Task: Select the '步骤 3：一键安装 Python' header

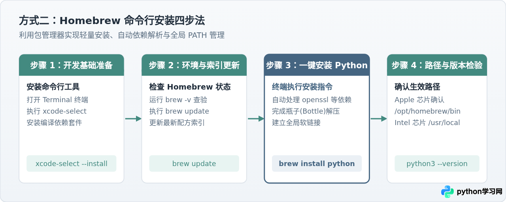Action: pyautogui.click(x=317, y=65)
